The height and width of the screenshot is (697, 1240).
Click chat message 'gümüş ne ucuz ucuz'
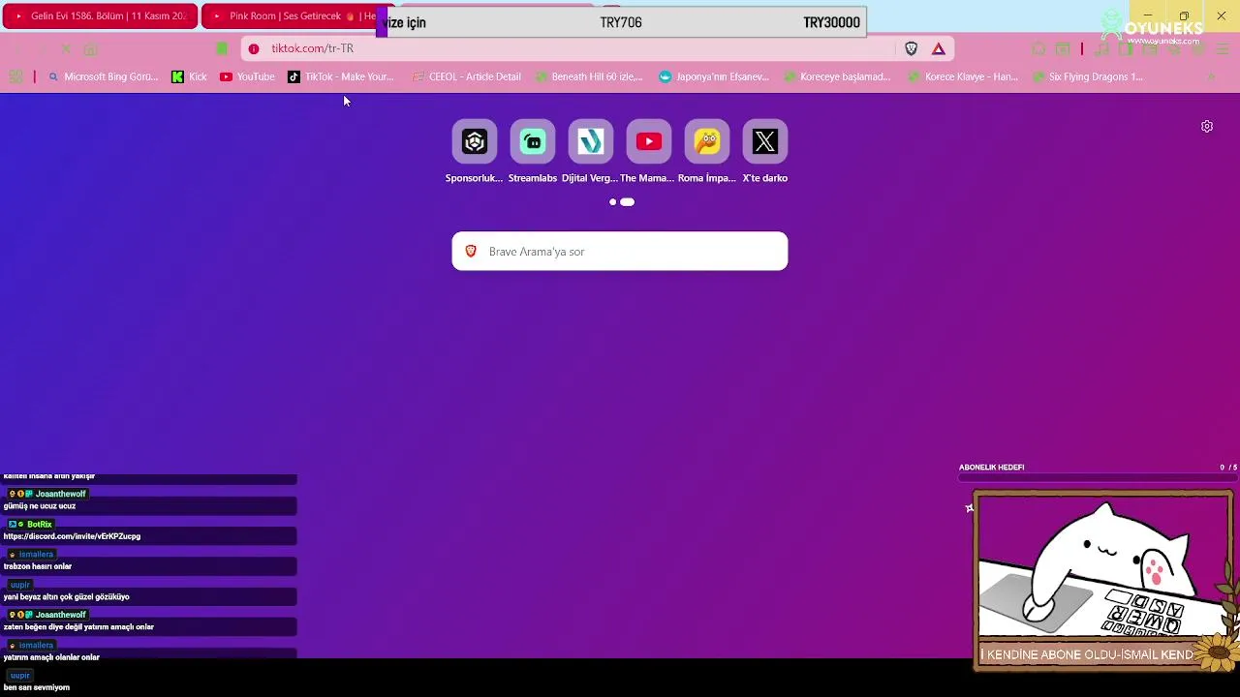[40, 506]
